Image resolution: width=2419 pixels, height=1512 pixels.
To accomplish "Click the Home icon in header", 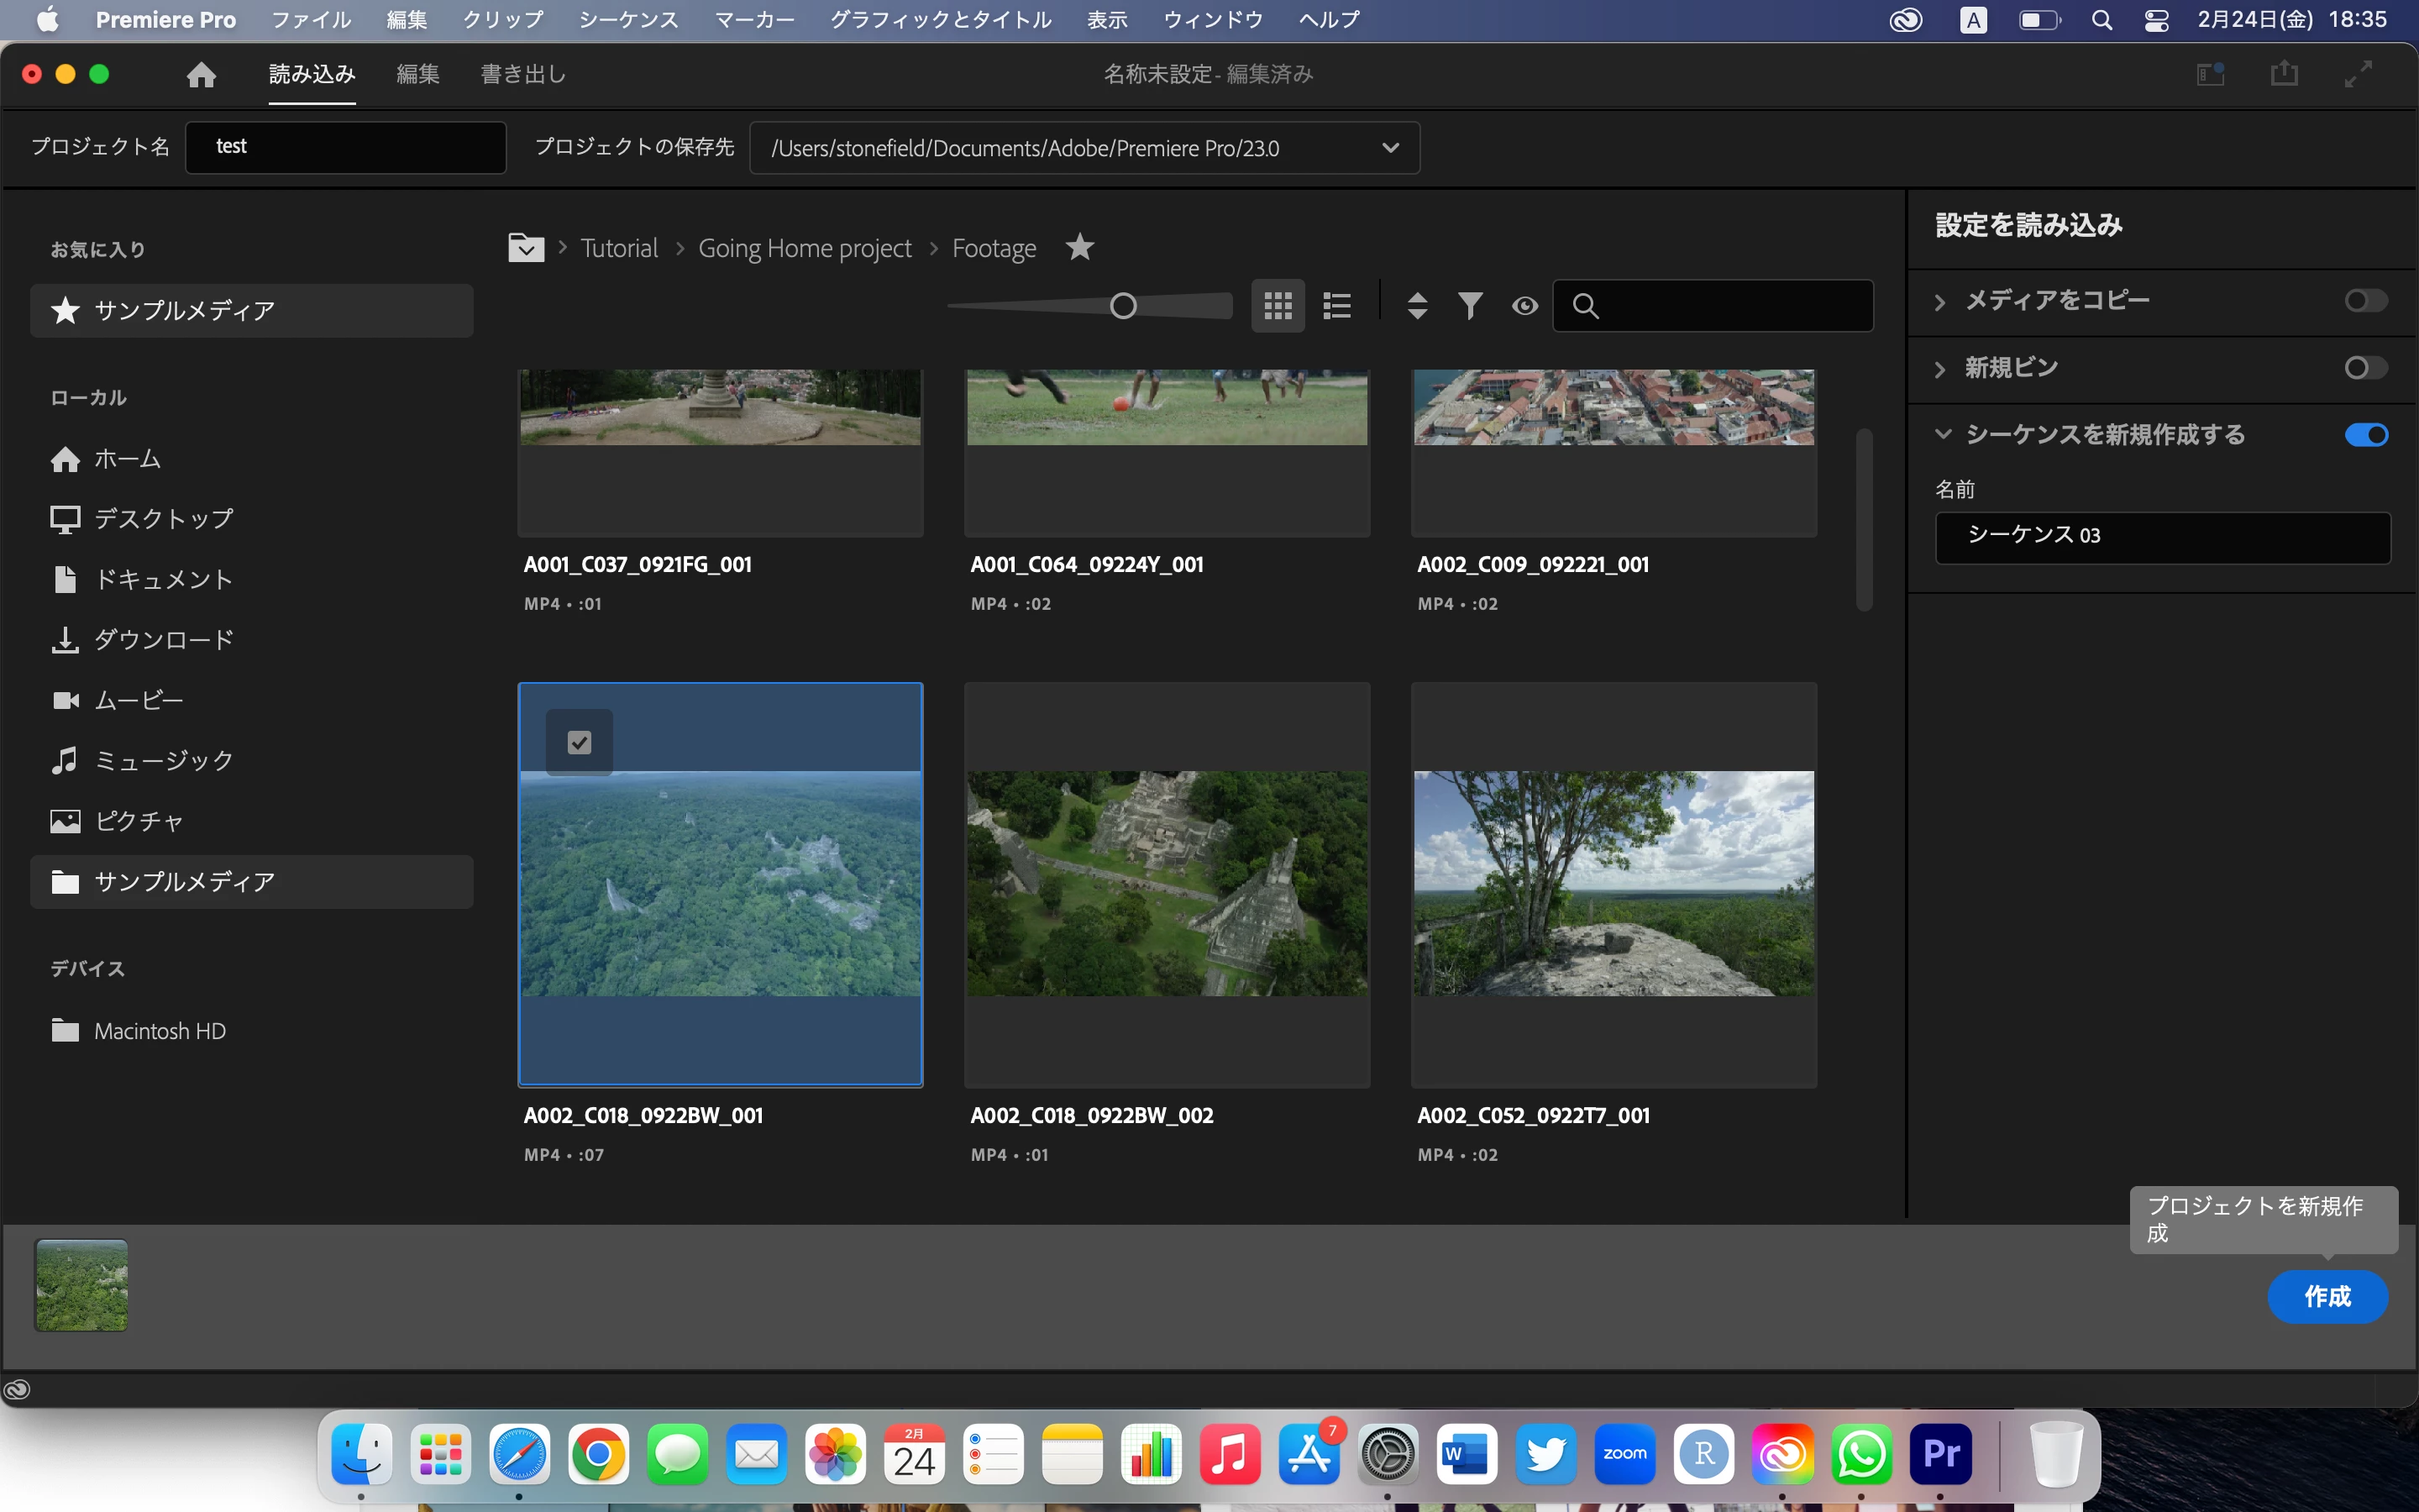I will 201,75.
